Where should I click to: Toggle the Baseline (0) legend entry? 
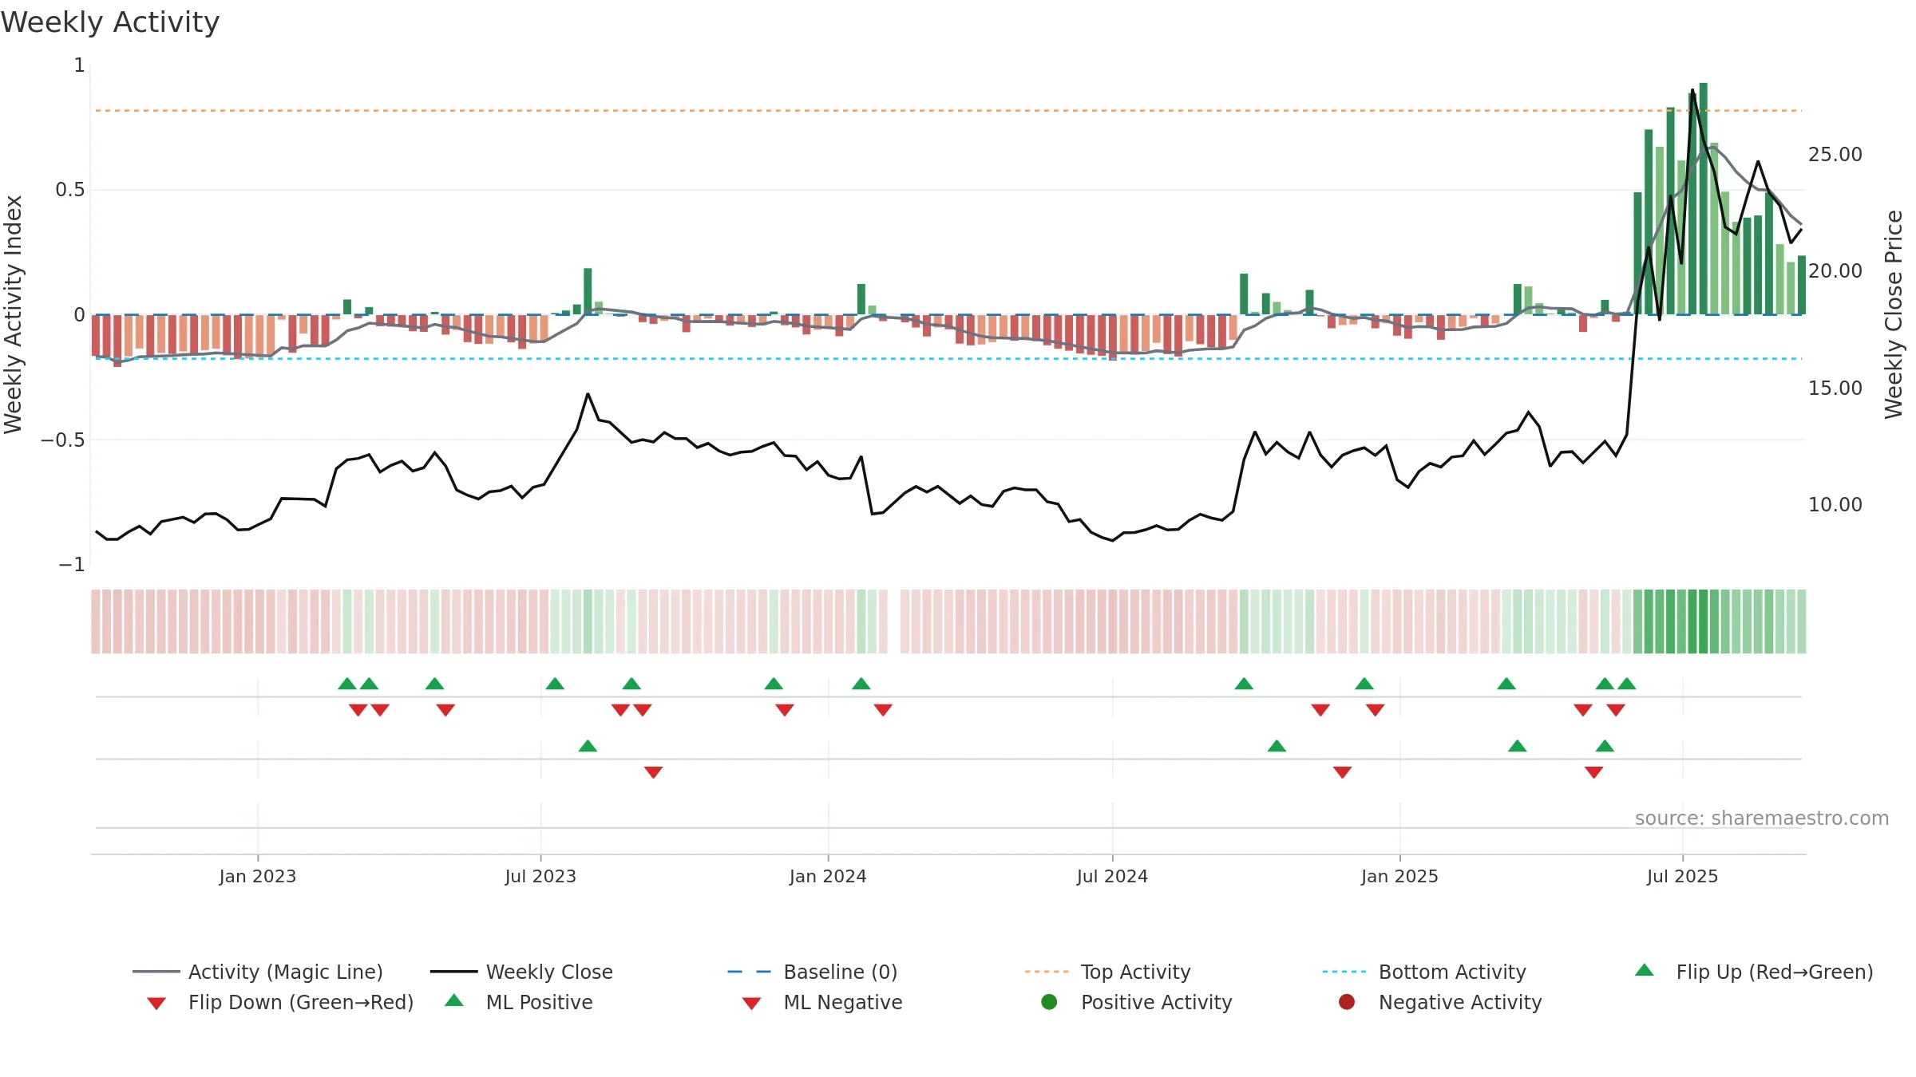[x=813, y=972]
